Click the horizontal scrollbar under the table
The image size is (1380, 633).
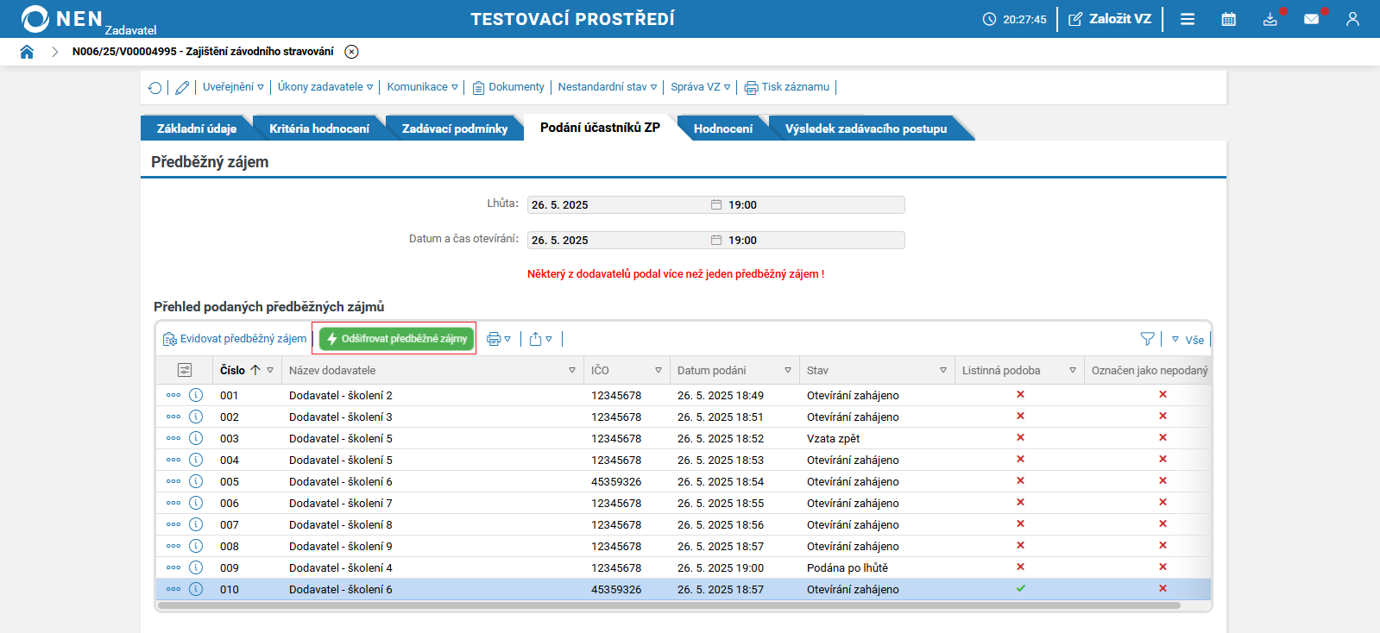click(668, 605)
